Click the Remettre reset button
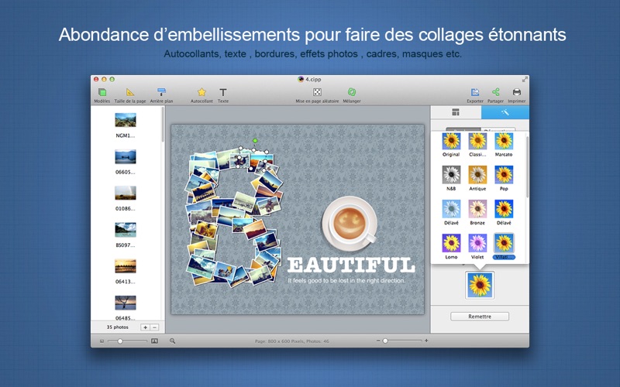 coord(480,317)
